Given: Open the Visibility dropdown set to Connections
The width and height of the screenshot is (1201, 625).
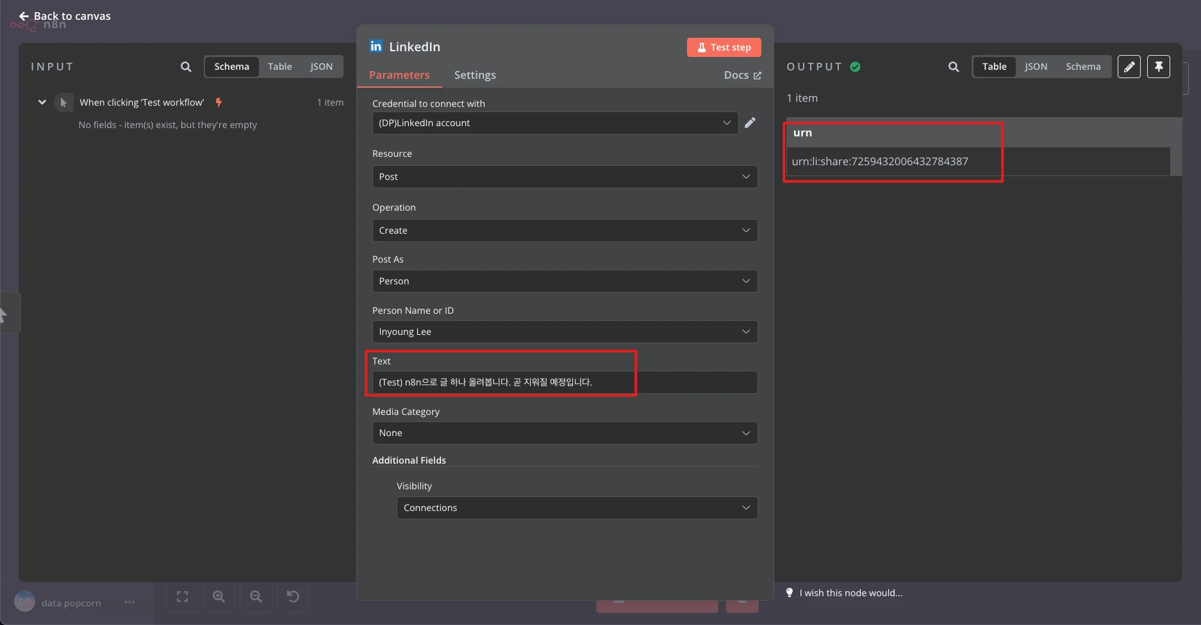Looking at the screenshot, I should [x=577, y=508].
